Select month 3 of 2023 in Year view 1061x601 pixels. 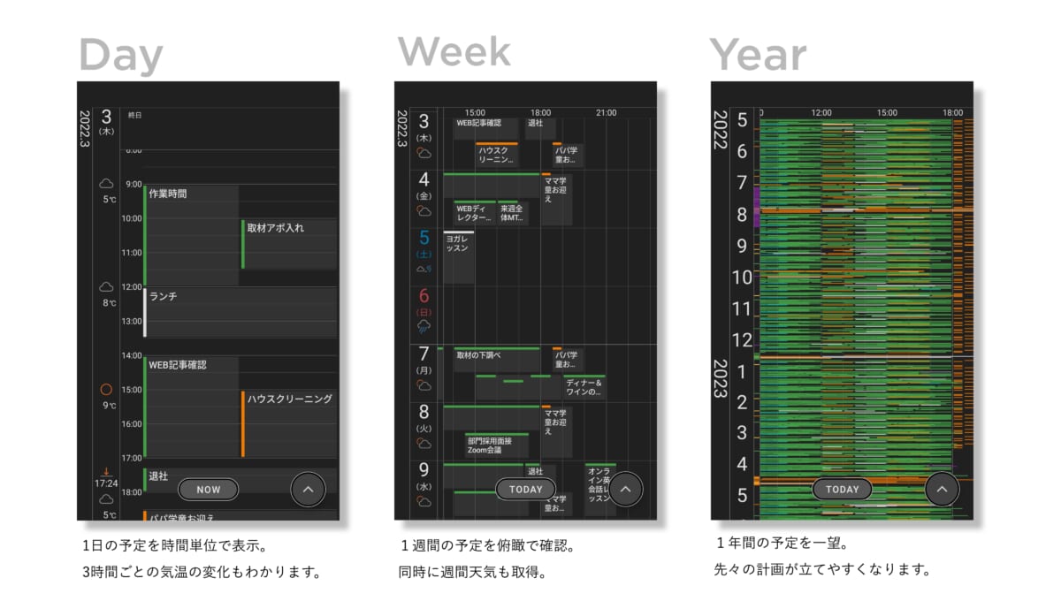(742, 433)
